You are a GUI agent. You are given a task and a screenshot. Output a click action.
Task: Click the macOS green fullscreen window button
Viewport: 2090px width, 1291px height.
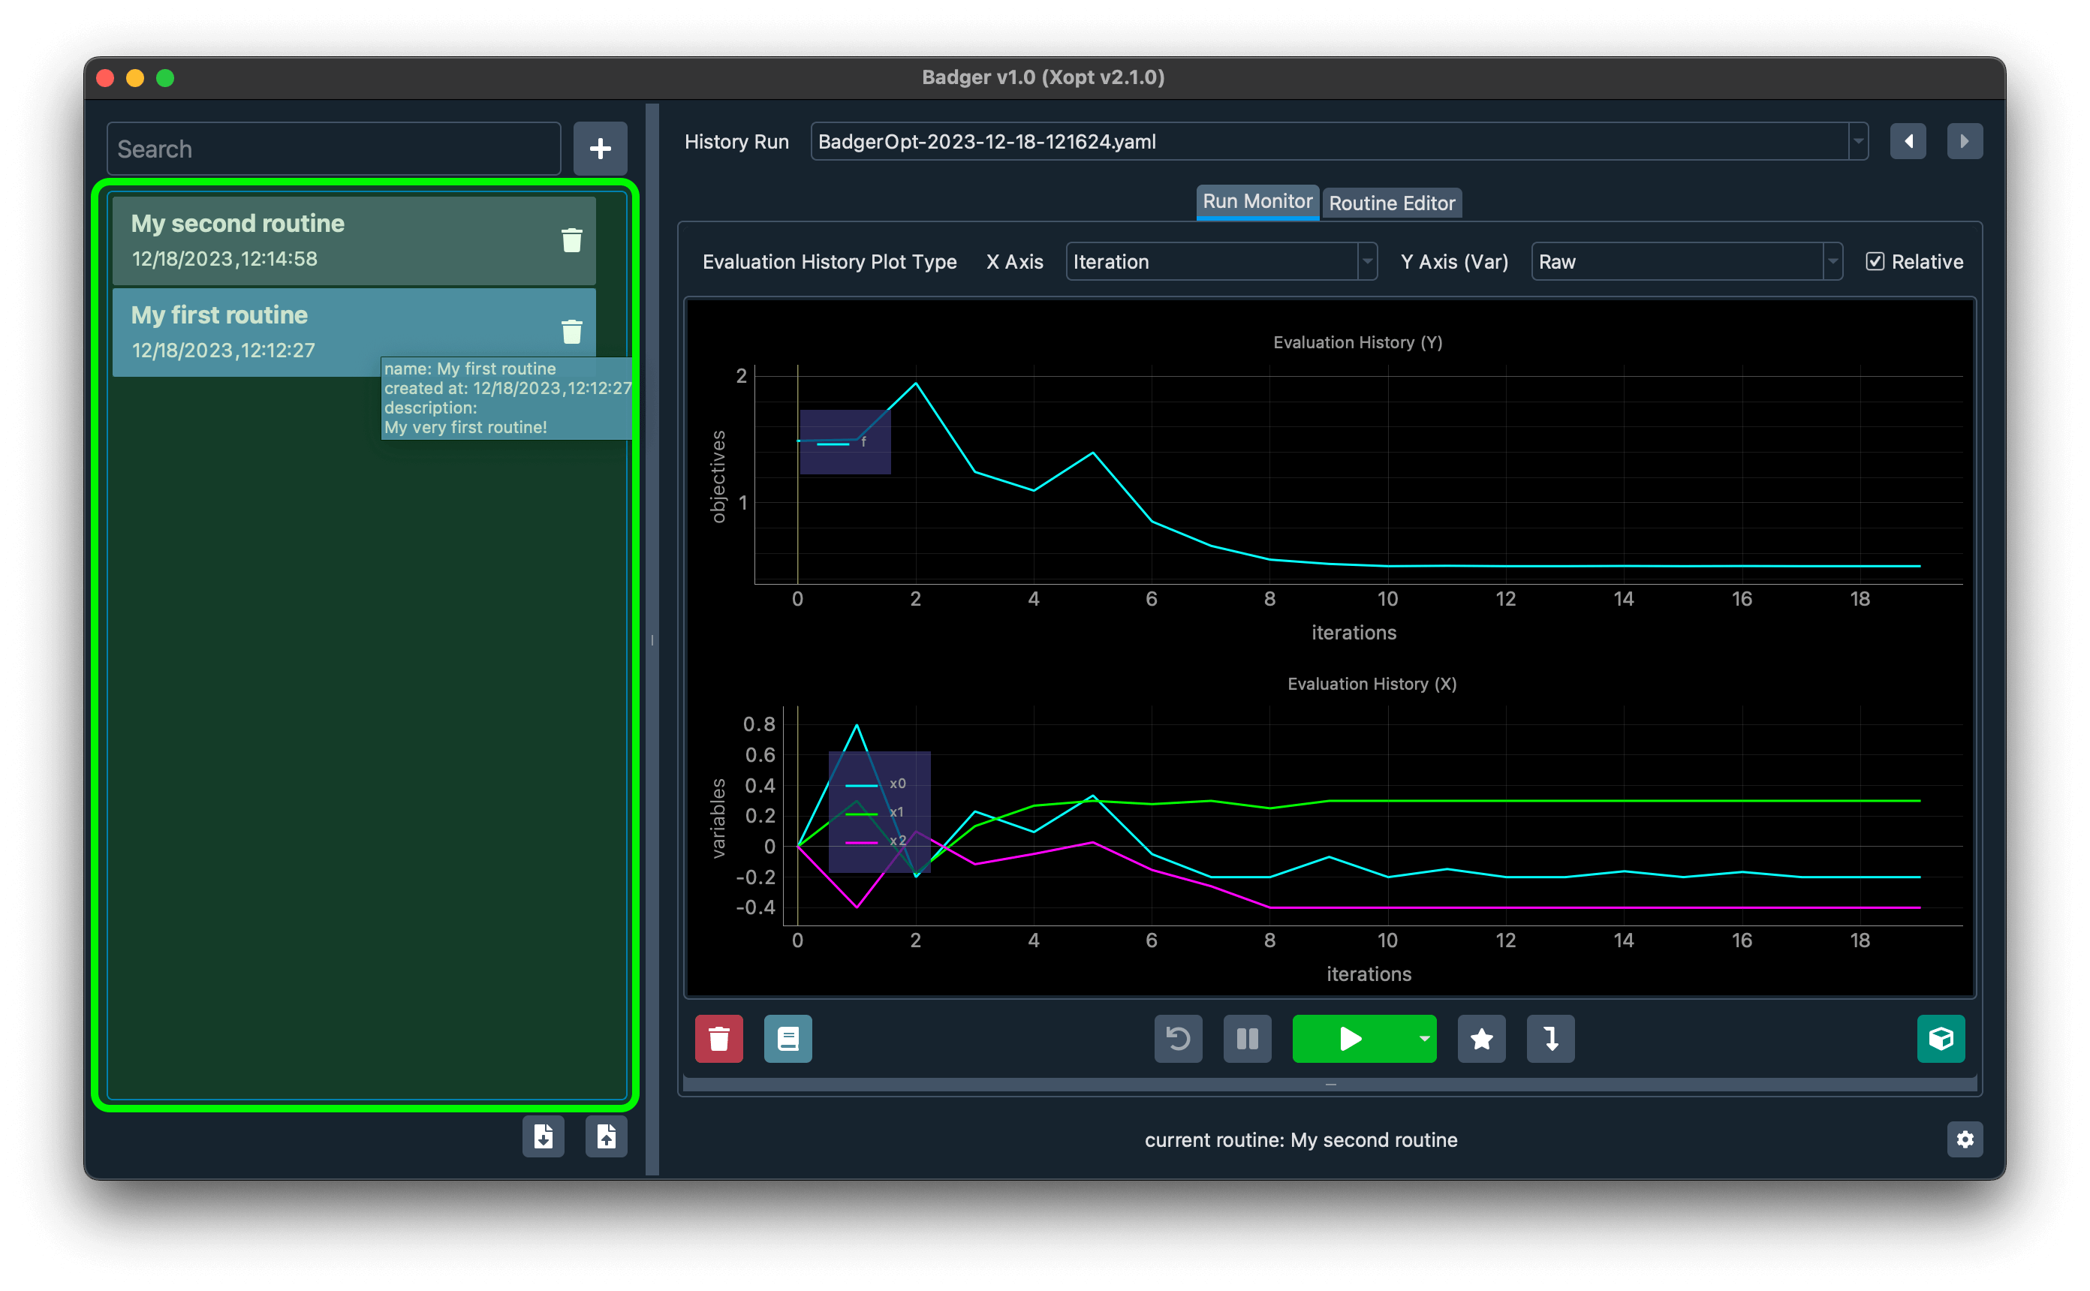pos(166,78)
